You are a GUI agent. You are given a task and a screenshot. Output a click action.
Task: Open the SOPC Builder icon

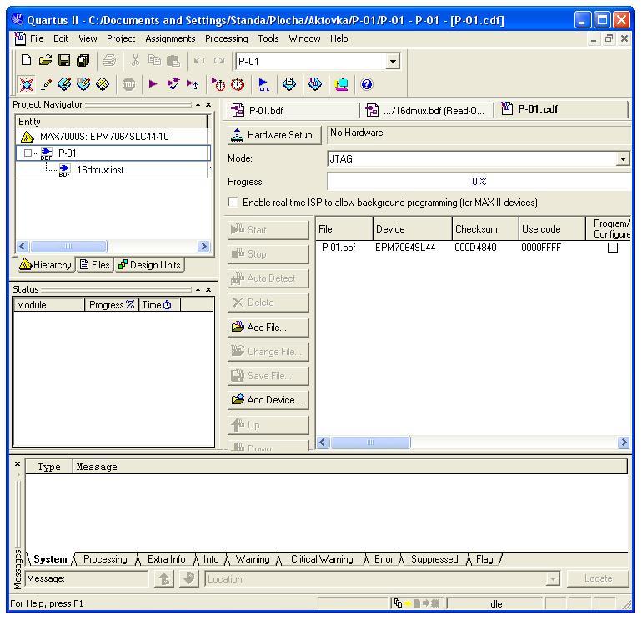(341, 85)
